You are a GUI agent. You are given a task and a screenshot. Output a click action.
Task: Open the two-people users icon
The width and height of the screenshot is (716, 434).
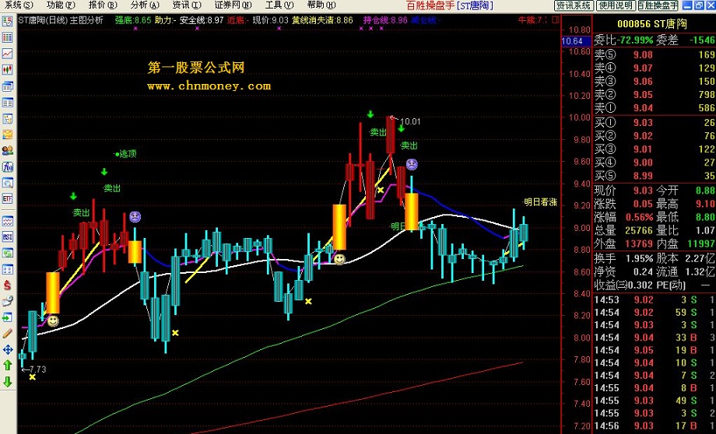pyautogui.click(x=7, y=151)
